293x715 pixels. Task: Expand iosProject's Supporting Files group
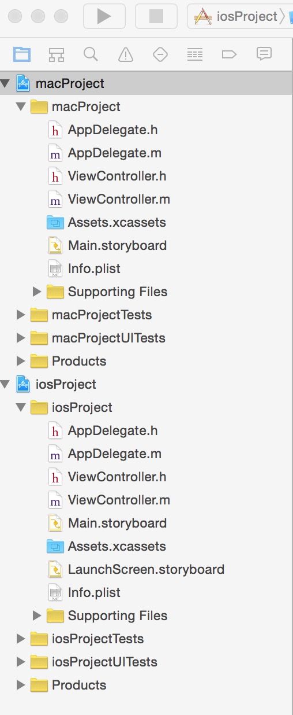(x=37, y=616)
